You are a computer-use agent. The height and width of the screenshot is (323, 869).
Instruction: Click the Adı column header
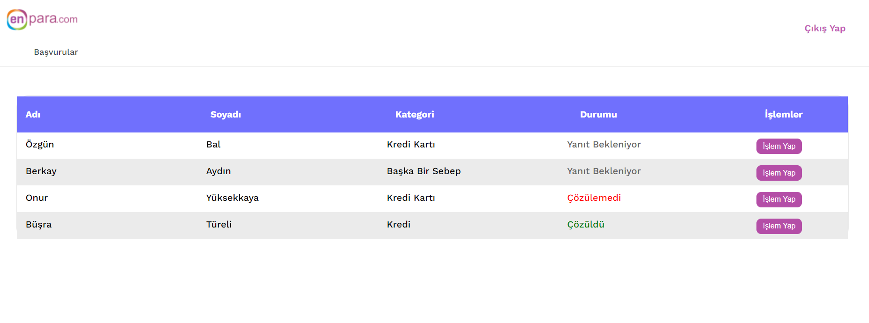[x=32, y=114]
